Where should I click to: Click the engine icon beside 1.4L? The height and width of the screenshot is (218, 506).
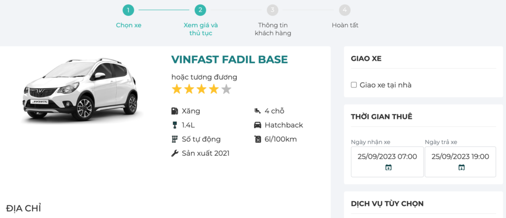pyautogui.click(x=174, y=125)
